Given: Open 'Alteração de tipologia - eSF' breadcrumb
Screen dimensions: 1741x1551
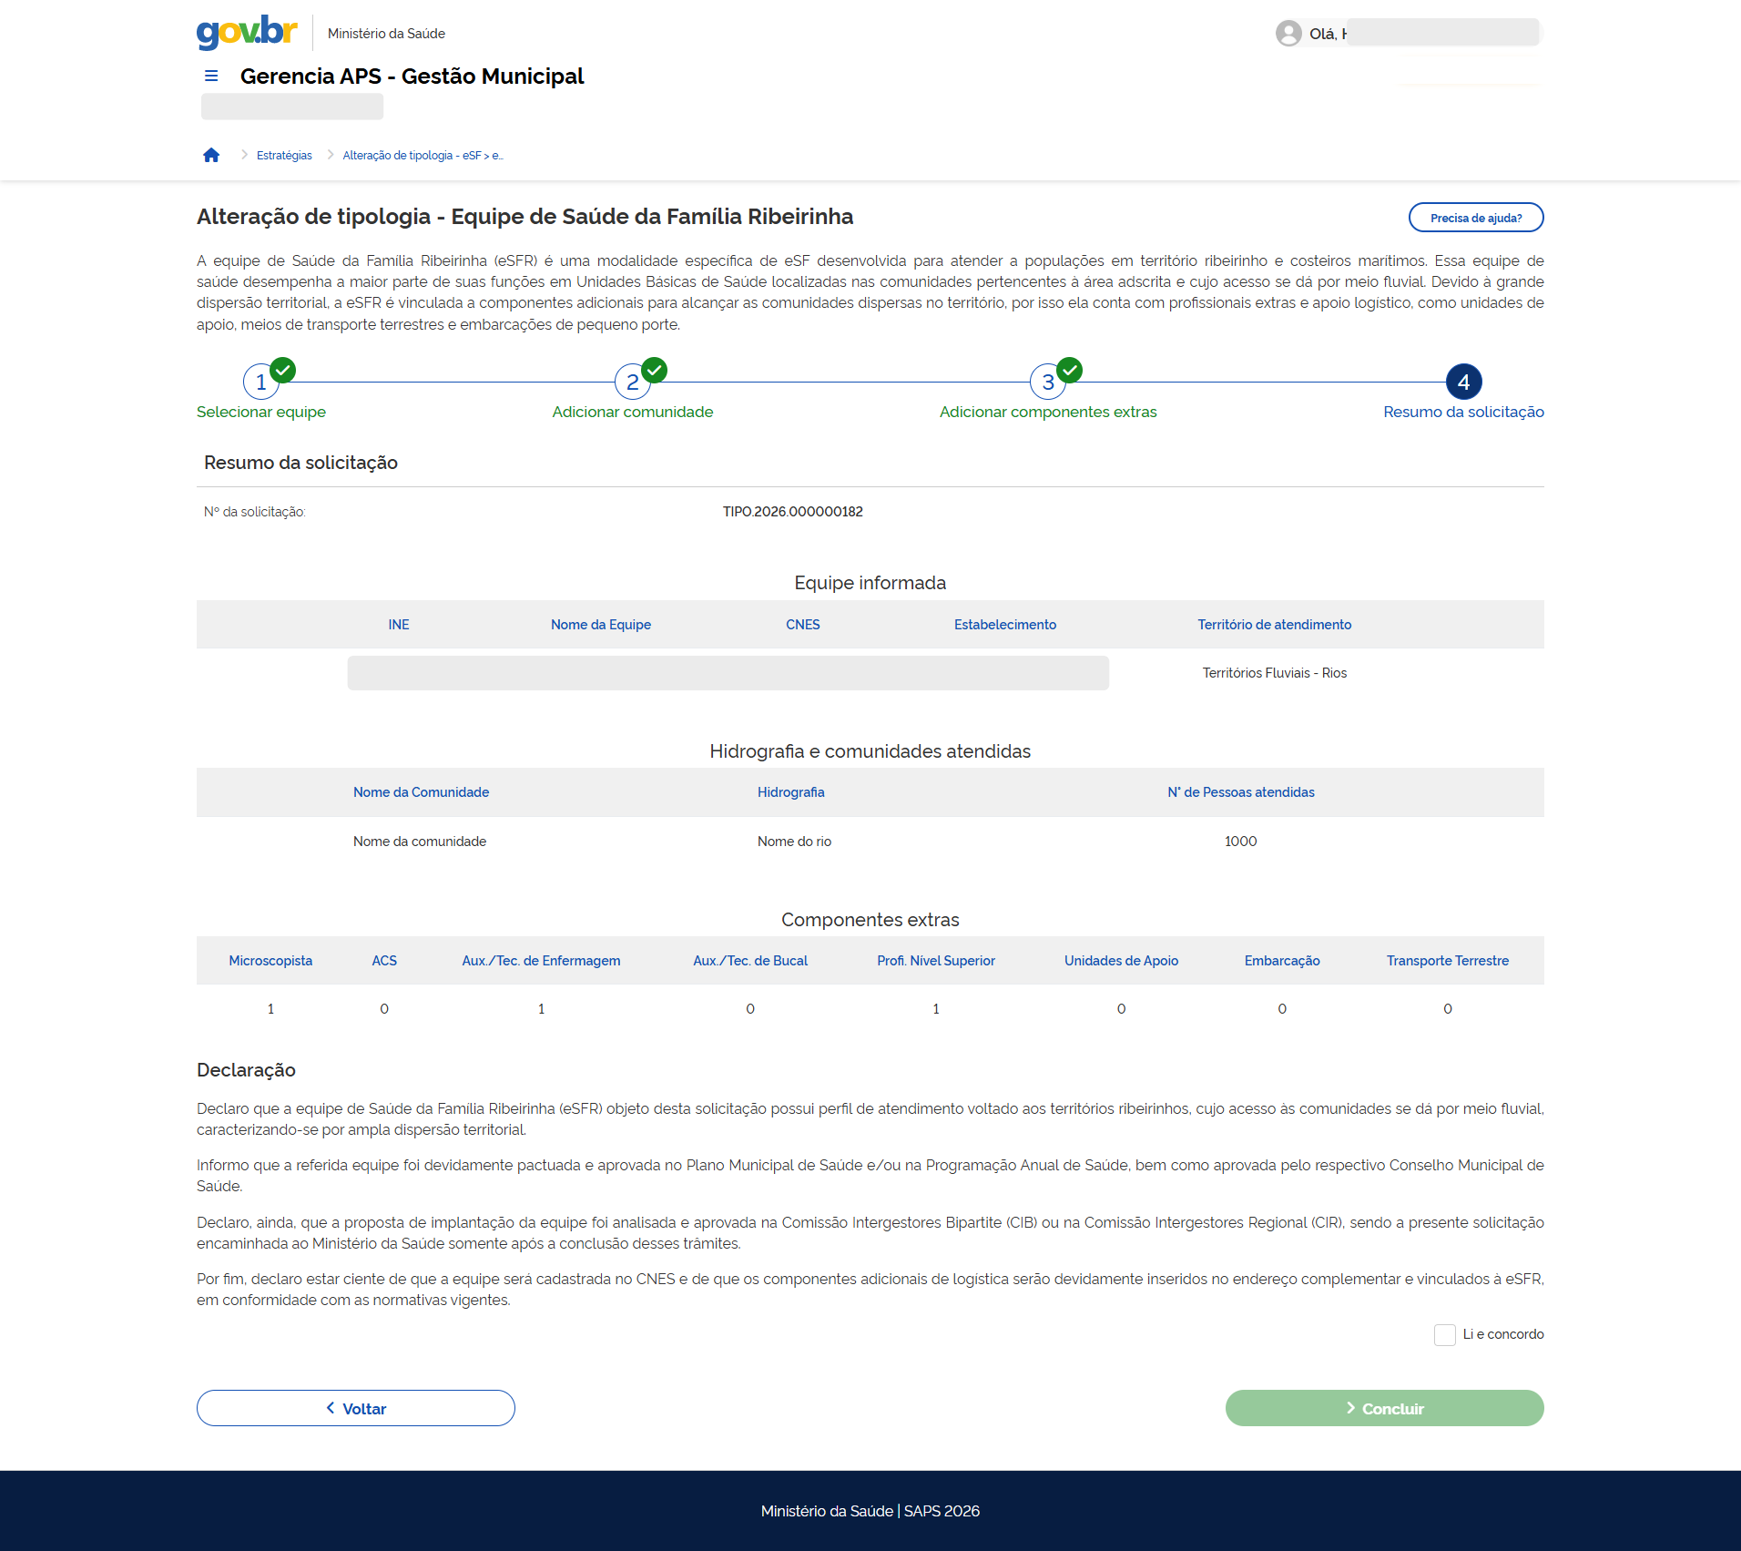Looking at the screenshot, I should [x=423, y=156].
